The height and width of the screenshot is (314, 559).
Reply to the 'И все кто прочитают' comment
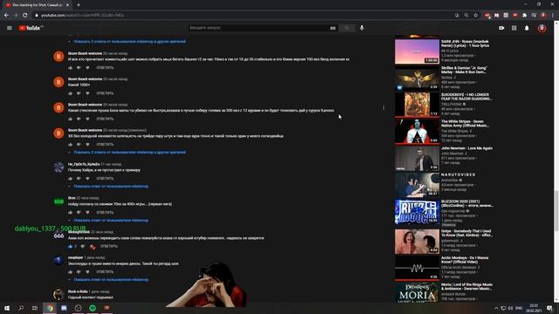click(x=105, y=68)
